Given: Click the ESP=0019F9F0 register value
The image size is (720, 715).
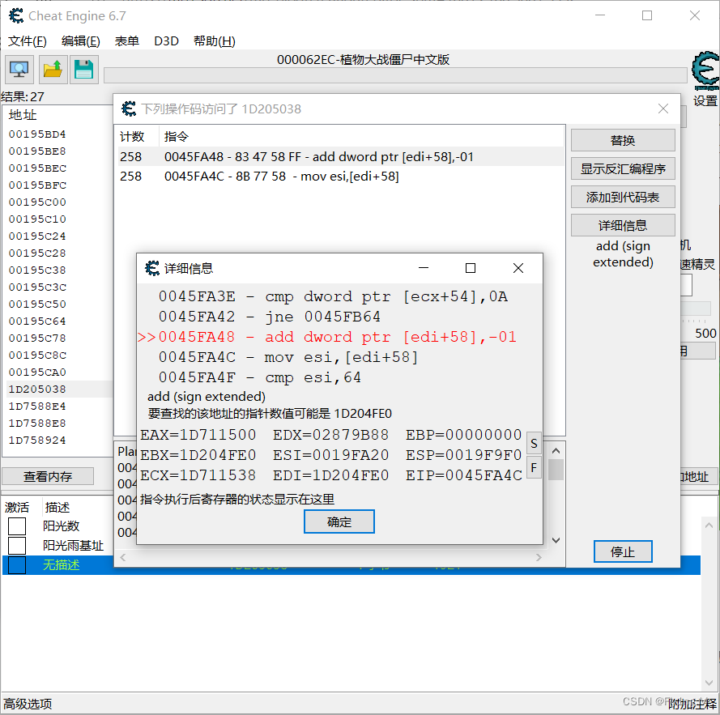Looking at the screenshot, I should pyautogui.click(x=464, y=455).
